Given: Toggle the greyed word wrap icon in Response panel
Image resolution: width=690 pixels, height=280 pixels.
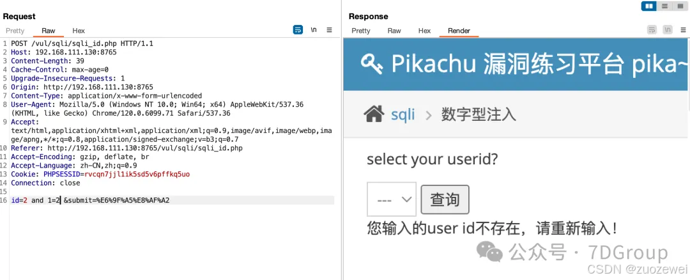Looking at the screenshot, I should (652, 30).
